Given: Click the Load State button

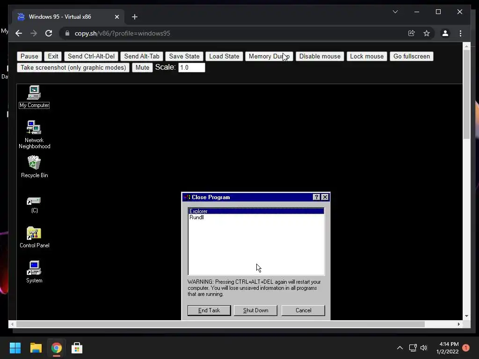Looking at the screenshot, I should [x=224, y=56].
